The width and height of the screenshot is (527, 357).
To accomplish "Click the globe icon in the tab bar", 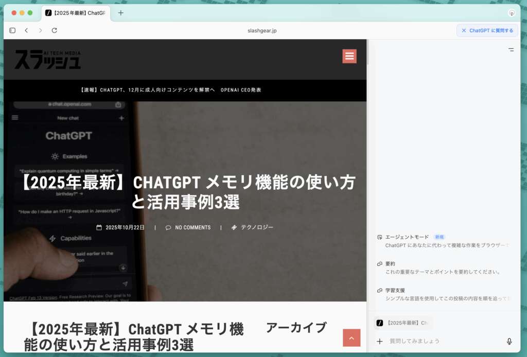I will [511, 12].
